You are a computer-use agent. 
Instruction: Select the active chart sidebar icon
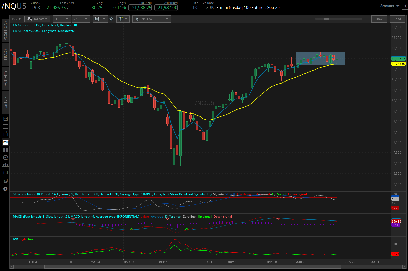(x=5, y=142)
